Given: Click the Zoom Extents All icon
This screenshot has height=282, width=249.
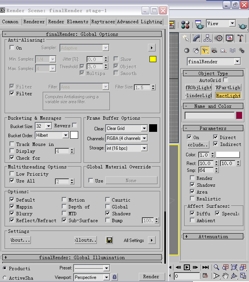Looking at the screenshot, I should [x=243, y=267].
